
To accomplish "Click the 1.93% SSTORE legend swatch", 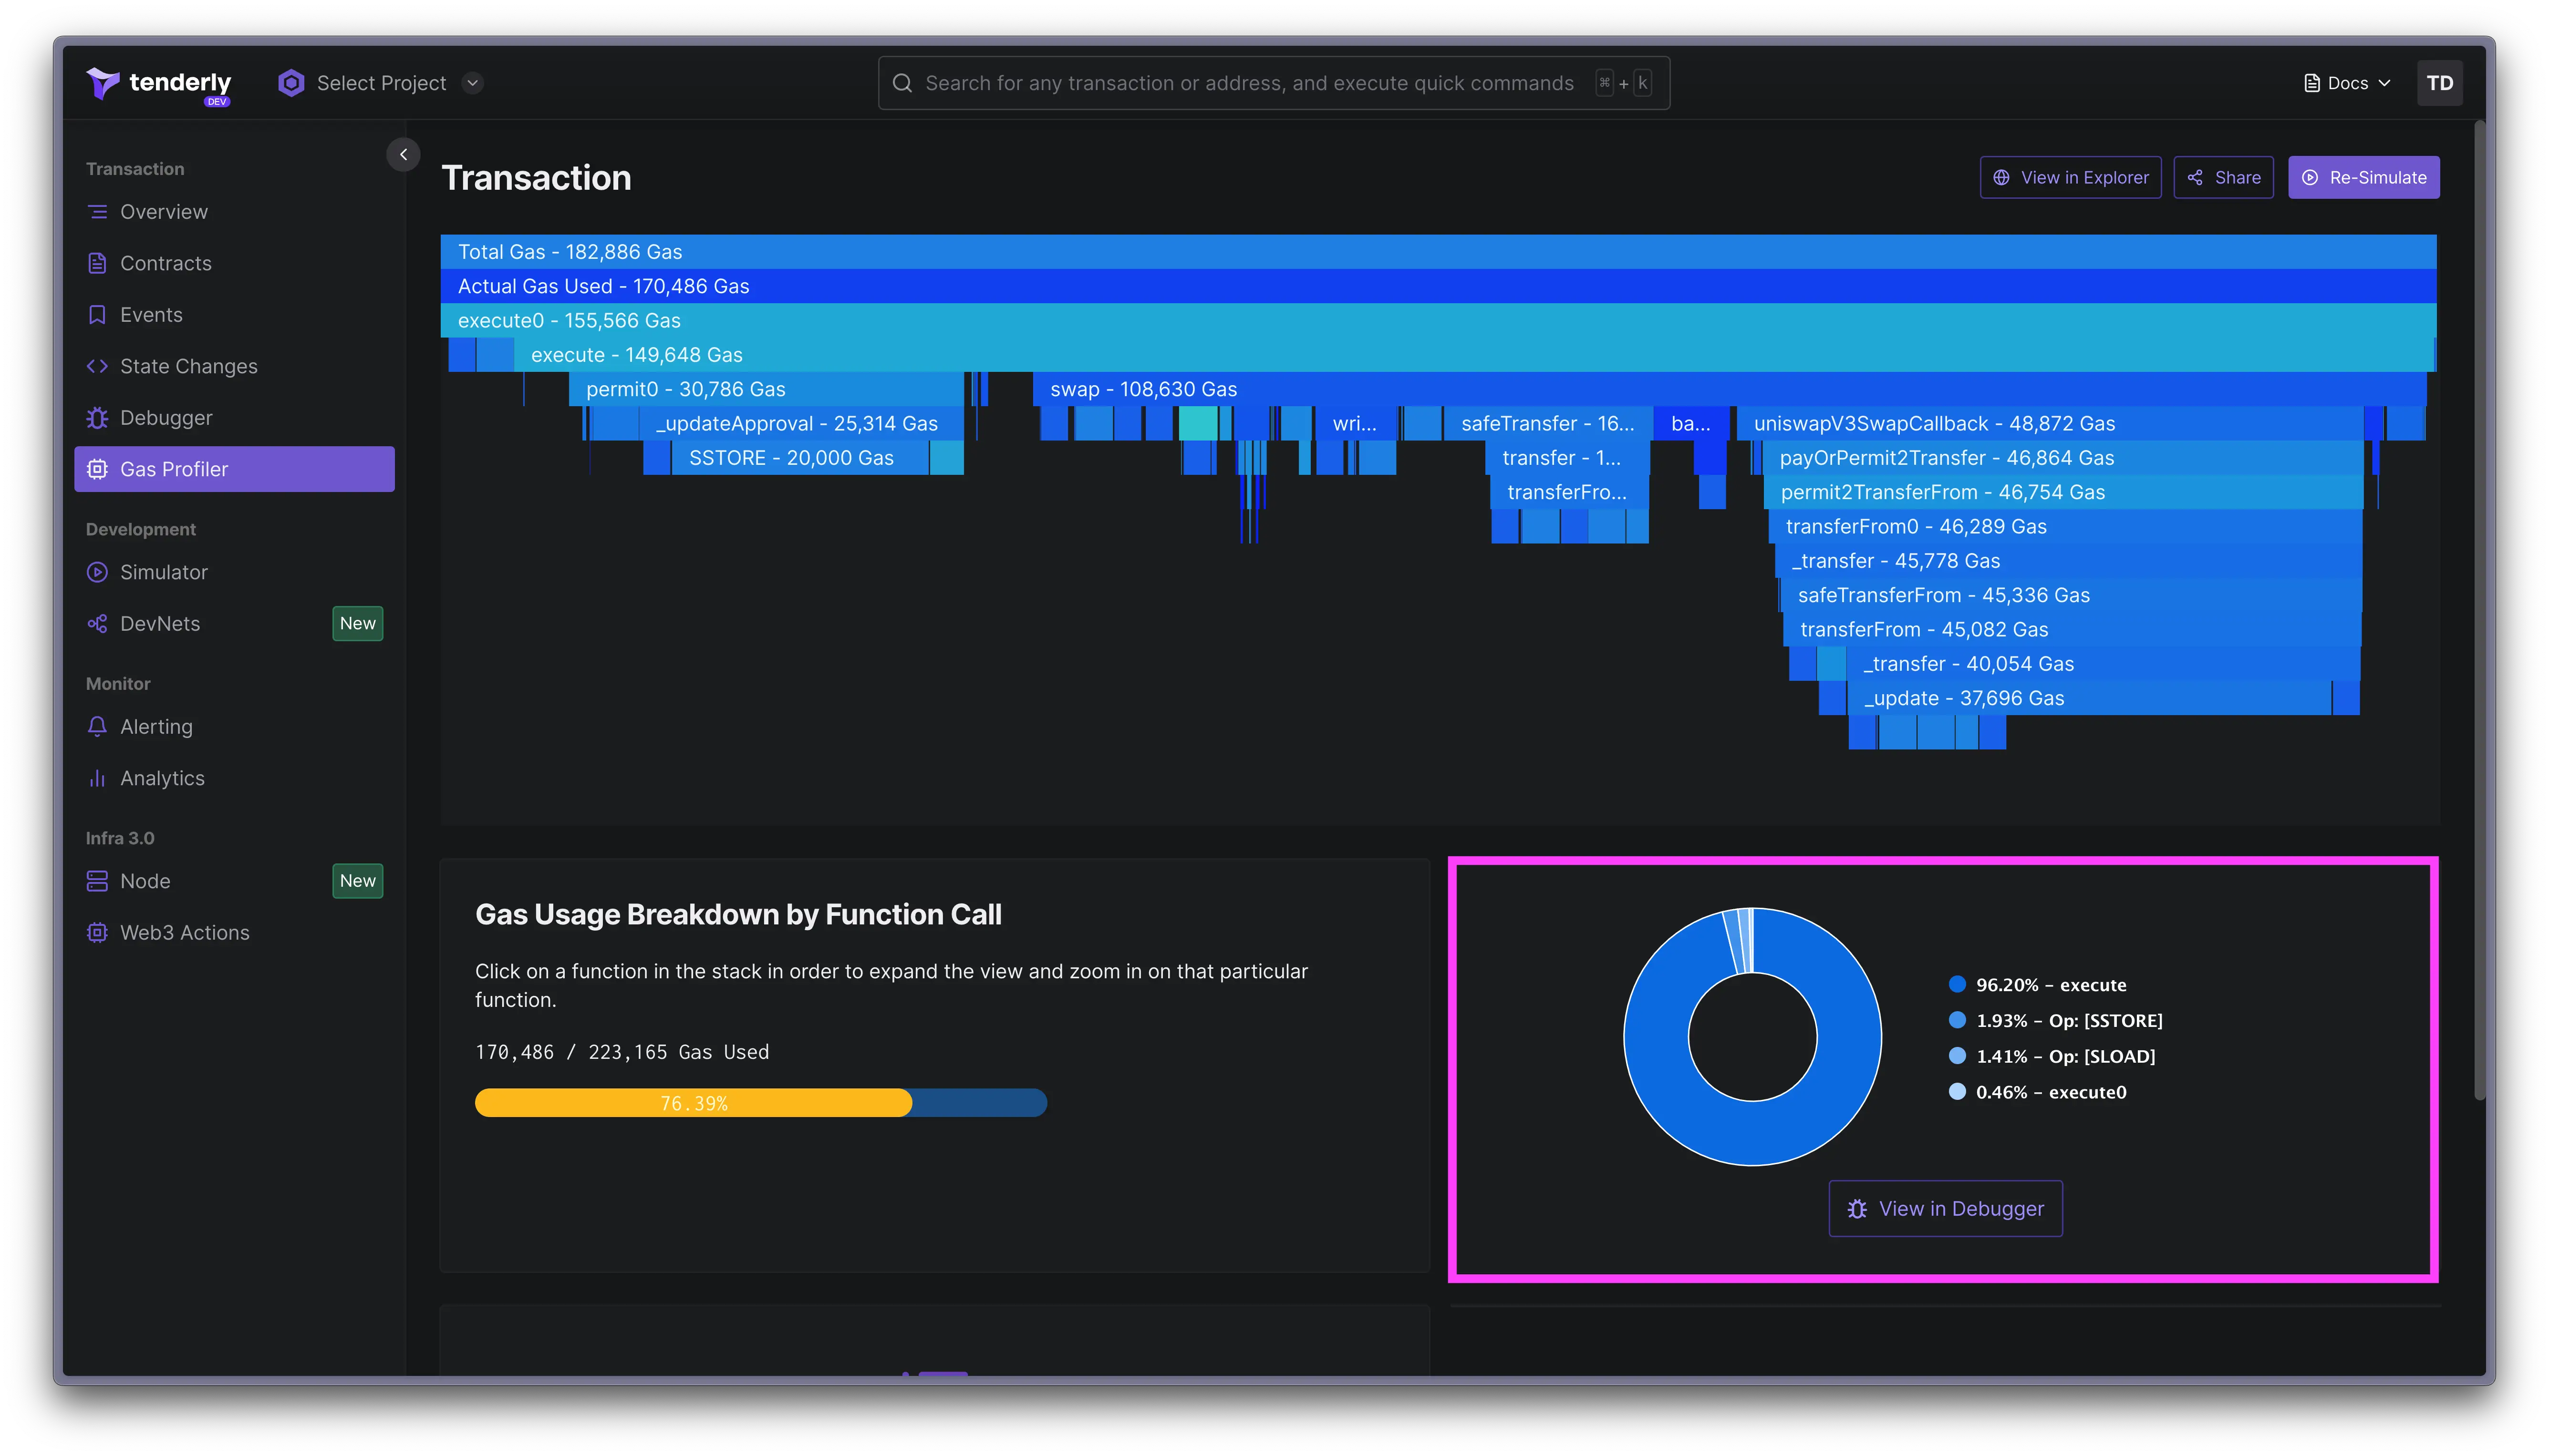I will tap(1957, 1020).
